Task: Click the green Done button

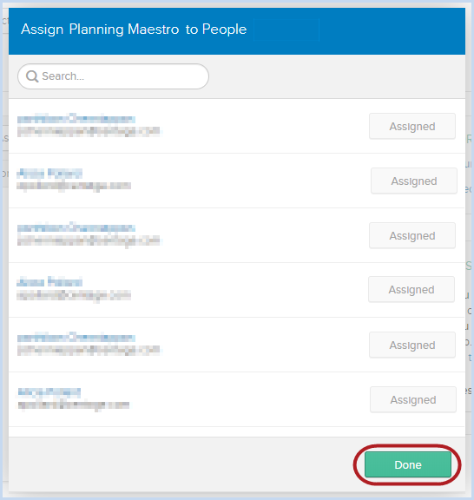Action: [x=408, y=464]
